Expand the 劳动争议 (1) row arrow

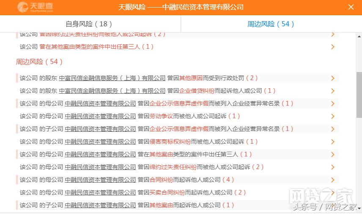tap(332, 117)
